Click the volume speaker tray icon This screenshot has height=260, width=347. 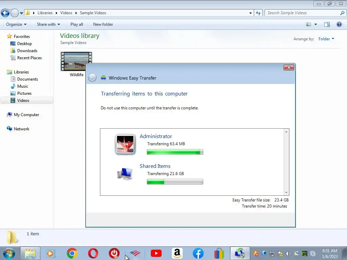click(x=288, y=253)
